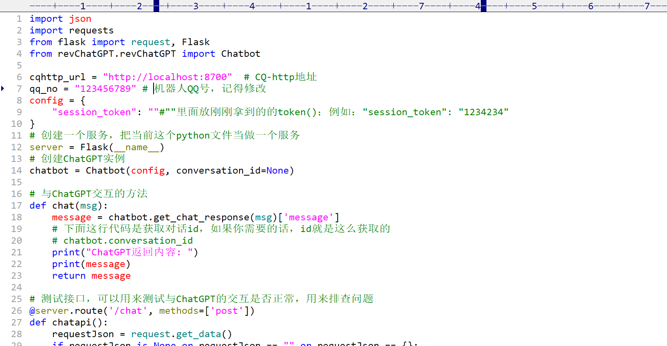
Task: Place cursor on the "cqhttp_url" variable name
Action: [58, 77]
